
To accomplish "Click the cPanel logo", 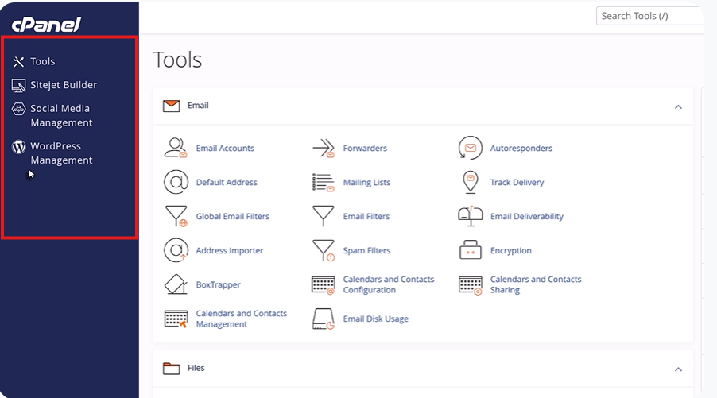I will [x=46, y=25].
